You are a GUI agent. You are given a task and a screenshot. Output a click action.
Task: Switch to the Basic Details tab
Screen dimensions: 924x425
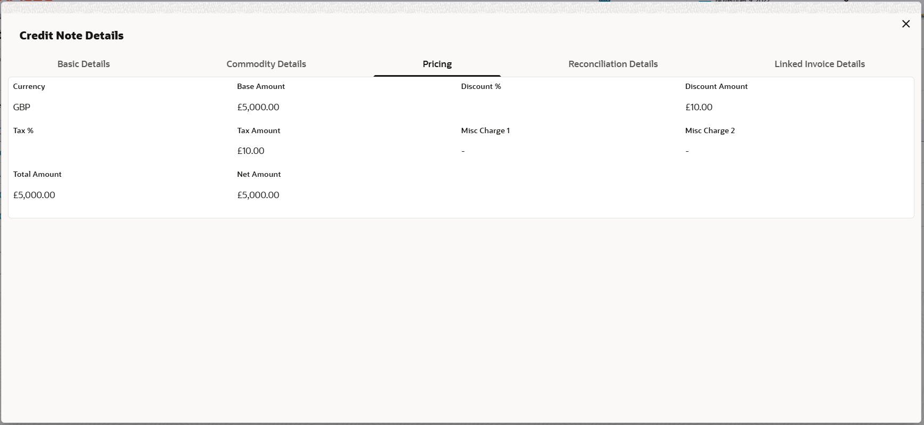tap(84, 64)
